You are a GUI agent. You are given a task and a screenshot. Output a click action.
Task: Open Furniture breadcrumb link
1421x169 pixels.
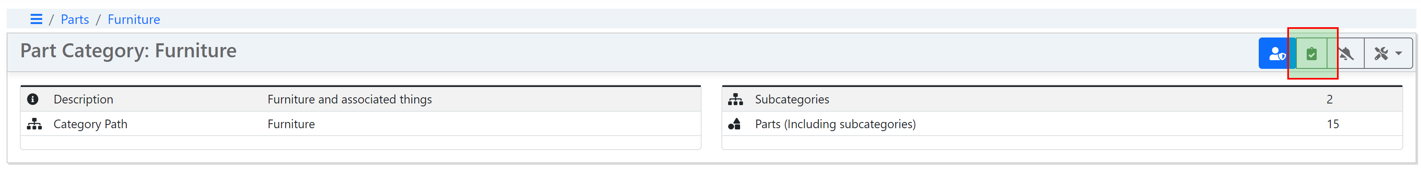pyautogui.click(x=134, y=20)
